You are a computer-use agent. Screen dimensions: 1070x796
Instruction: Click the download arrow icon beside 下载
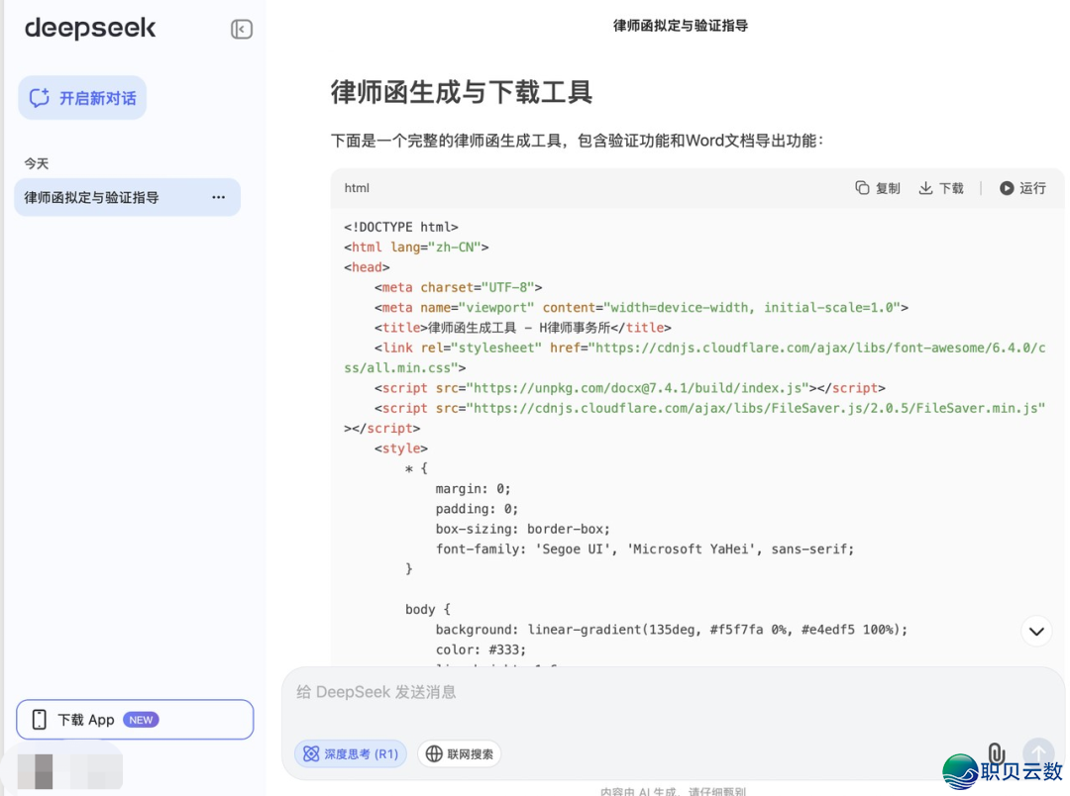coord(925,187)
